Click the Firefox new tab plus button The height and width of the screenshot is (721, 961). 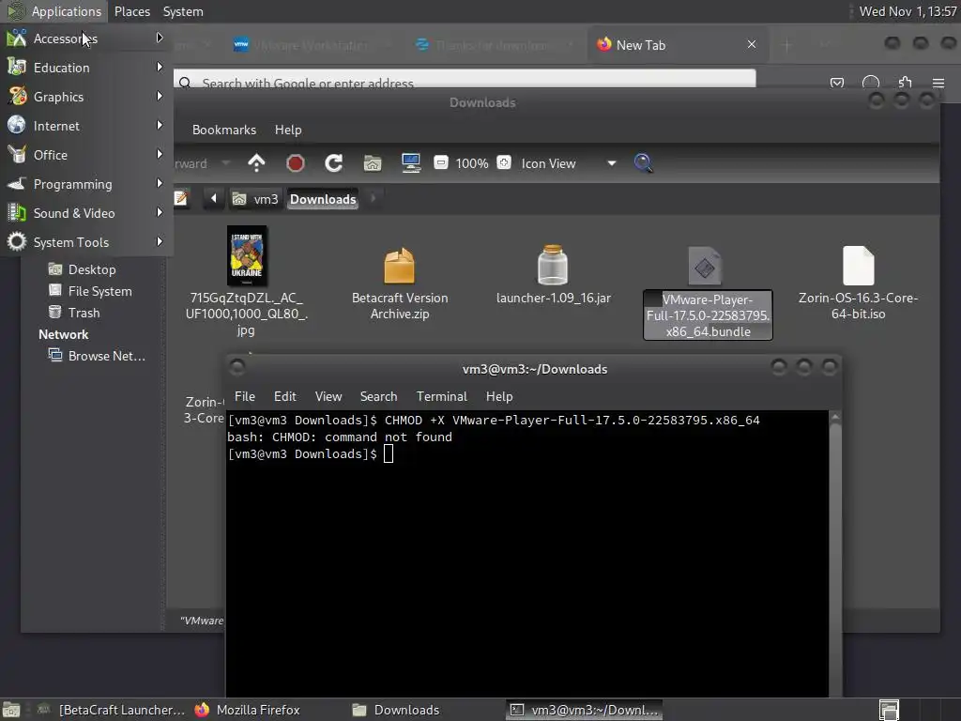(787, 45)
